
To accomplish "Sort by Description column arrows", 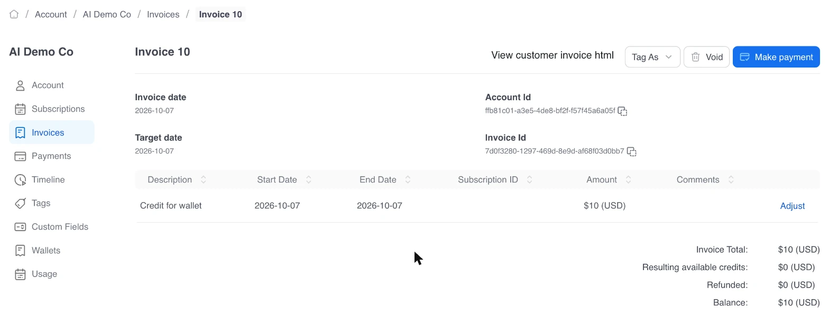I will (204, 180).
